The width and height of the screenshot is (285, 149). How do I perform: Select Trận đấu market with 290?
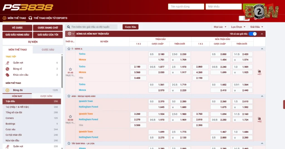pyautogui.click(x=32, y=101)
